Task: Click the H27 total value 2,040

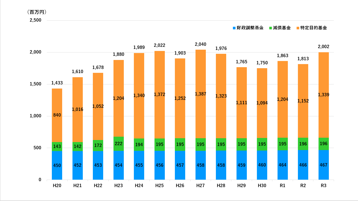Action: coord(201,44)
